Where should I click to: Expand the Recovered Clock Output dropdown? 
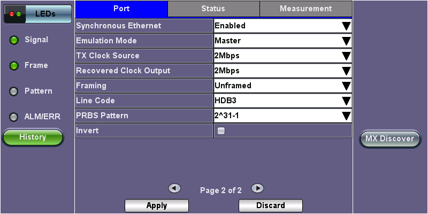click(x=282, y=71)
